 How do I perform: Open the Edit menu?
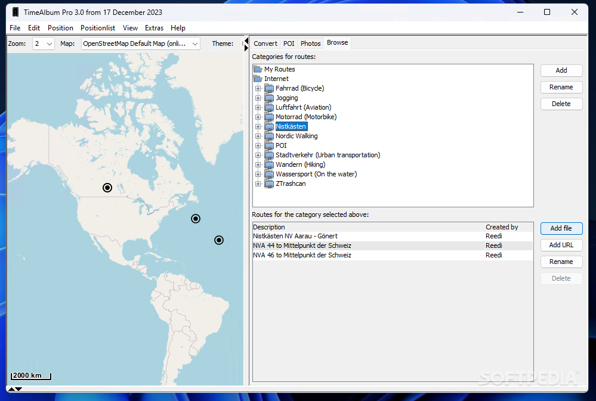tap(34, 28)
